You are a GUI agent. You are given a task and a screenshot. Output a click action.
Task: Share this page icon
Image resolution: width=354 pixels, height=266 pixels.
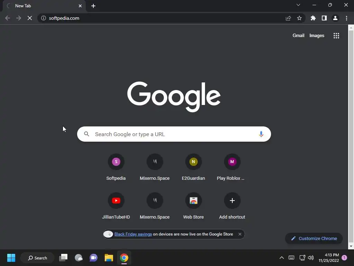[288, 18]
